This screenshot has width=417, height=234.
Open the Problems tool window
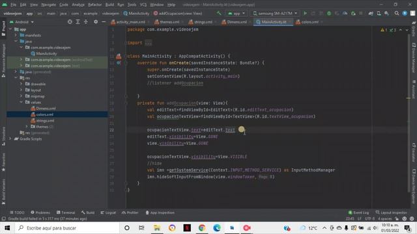click(x=40, y=213)
